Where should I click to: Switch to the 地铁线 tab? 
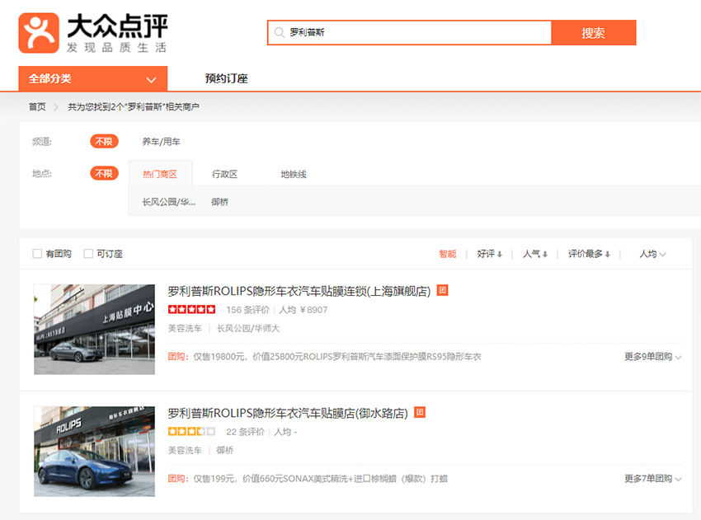pyautogui.click(x=294, y=174)
